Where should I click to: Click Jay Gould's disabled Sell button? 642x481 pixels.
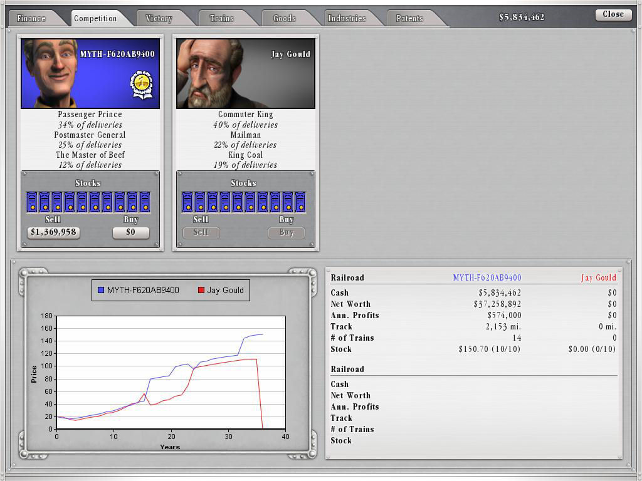[201, 233]
